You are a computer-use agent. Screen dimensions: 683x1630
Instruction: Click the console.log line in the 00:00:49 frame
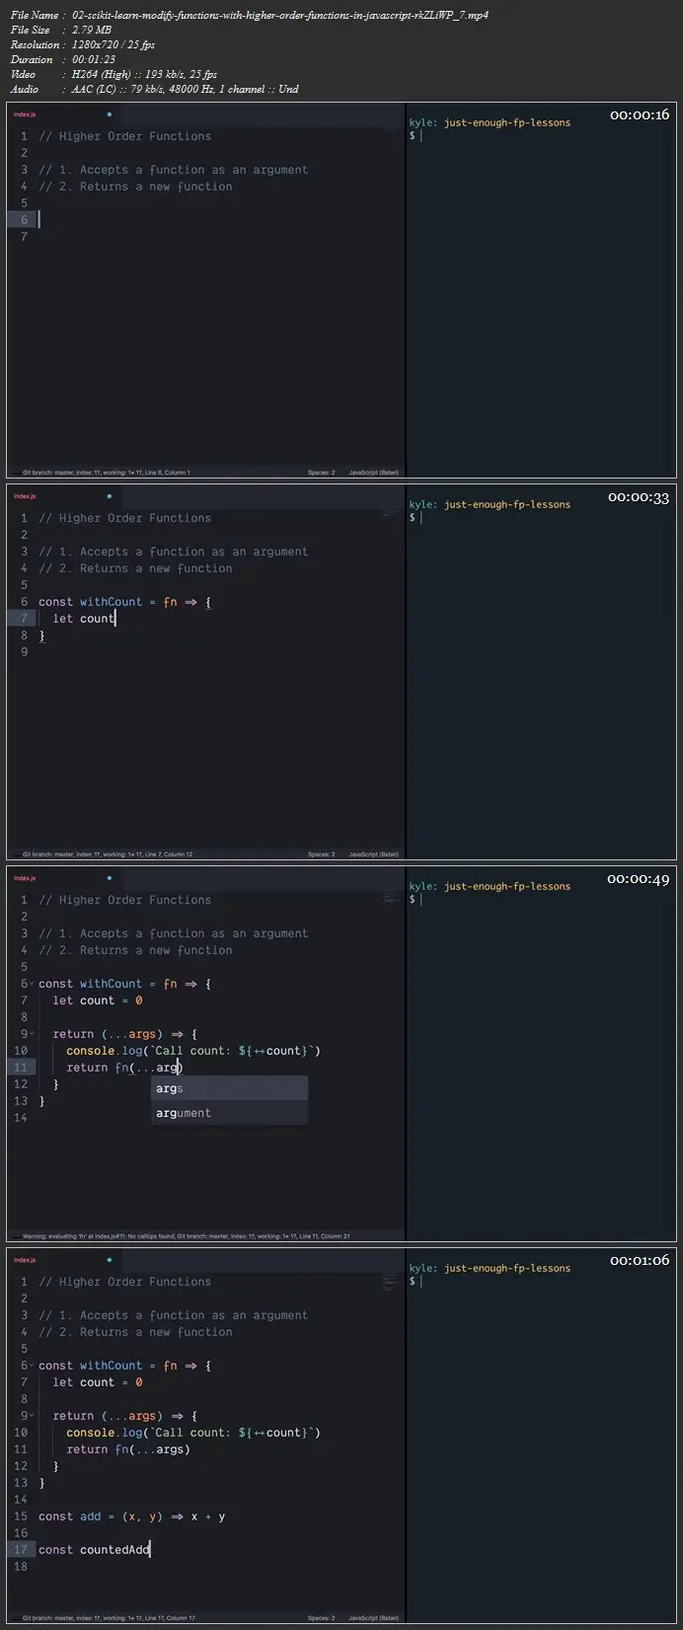click(x=193, y=1051)
